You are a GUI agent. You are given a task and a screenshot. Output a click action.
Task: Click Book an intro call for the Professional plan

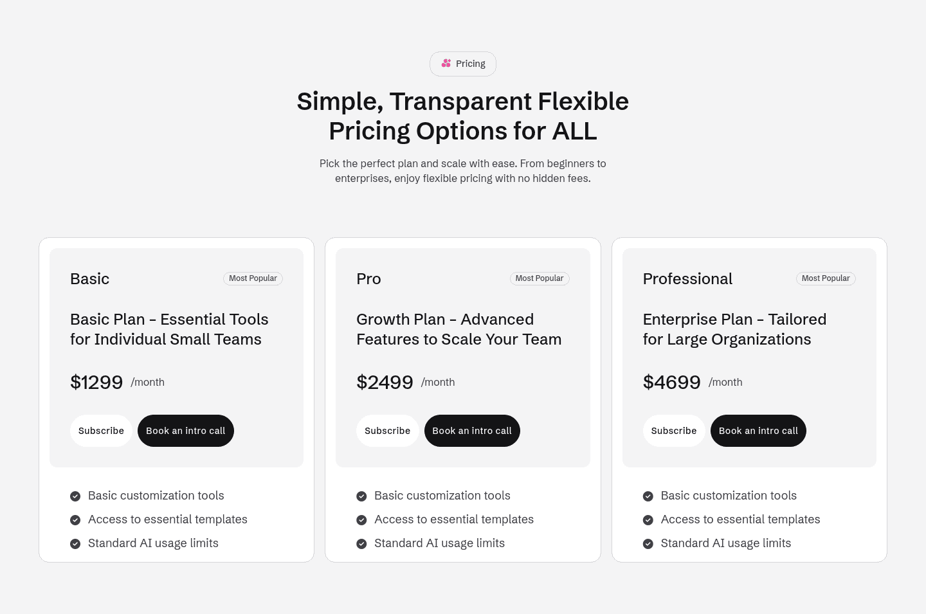(x=758, y=431)
